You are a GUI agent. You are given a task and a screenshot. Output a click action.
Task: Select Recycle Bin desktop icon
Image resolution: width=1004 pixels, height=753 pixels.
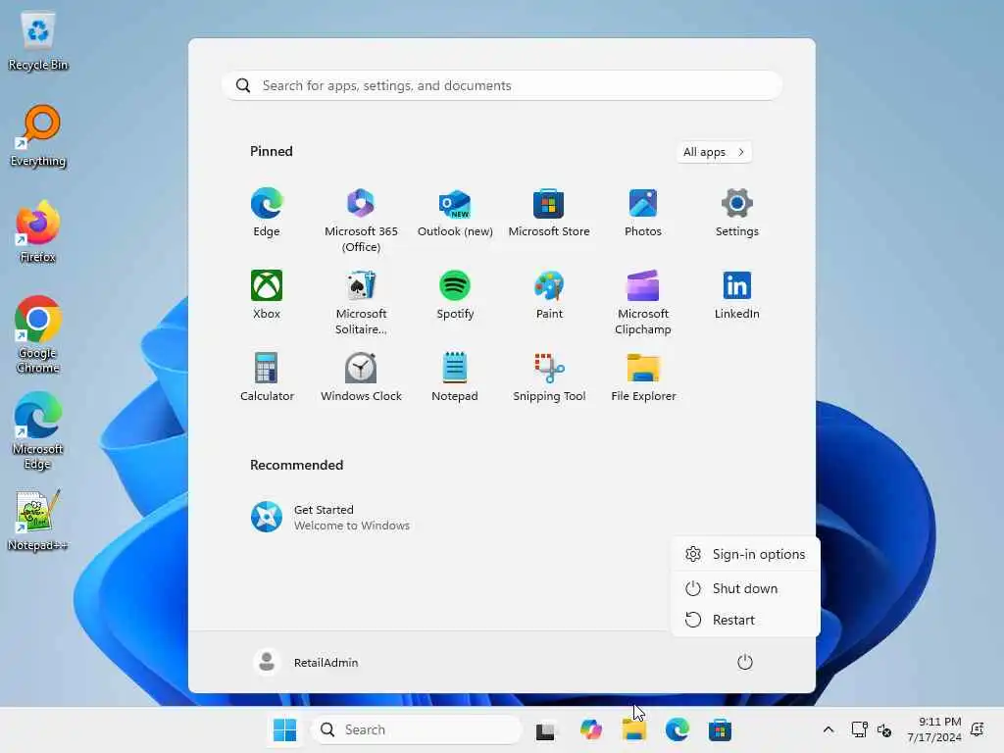click(x=38, y=41)
